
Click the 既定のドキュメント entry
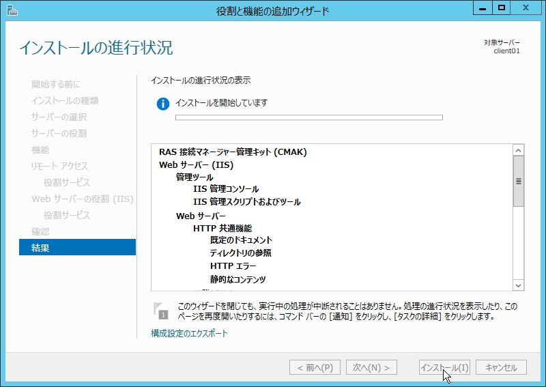pos(241,240)
